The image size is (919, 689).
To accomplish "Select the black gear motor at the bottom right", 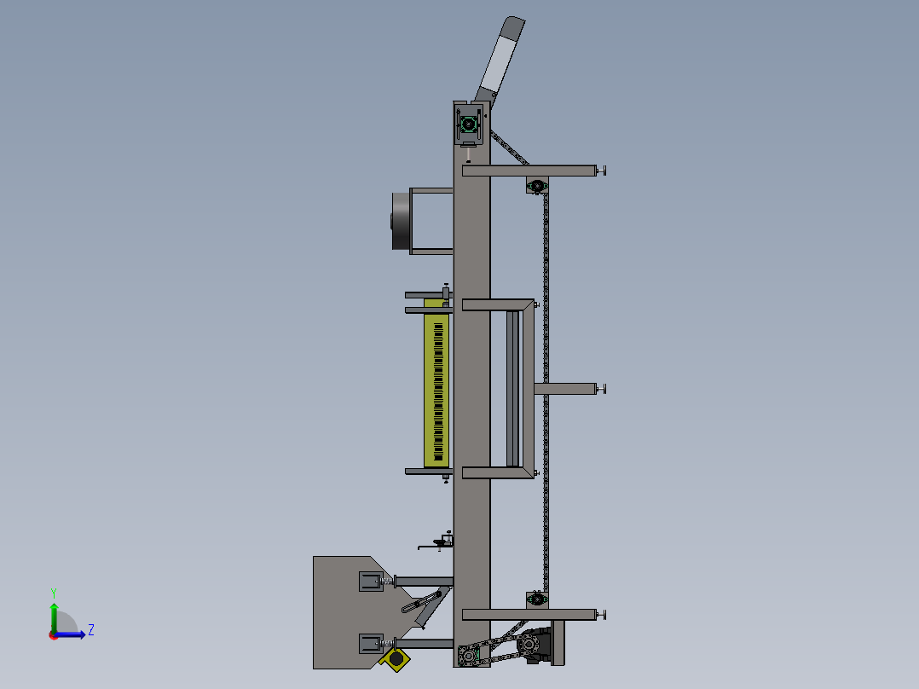I will pos(534,646).
